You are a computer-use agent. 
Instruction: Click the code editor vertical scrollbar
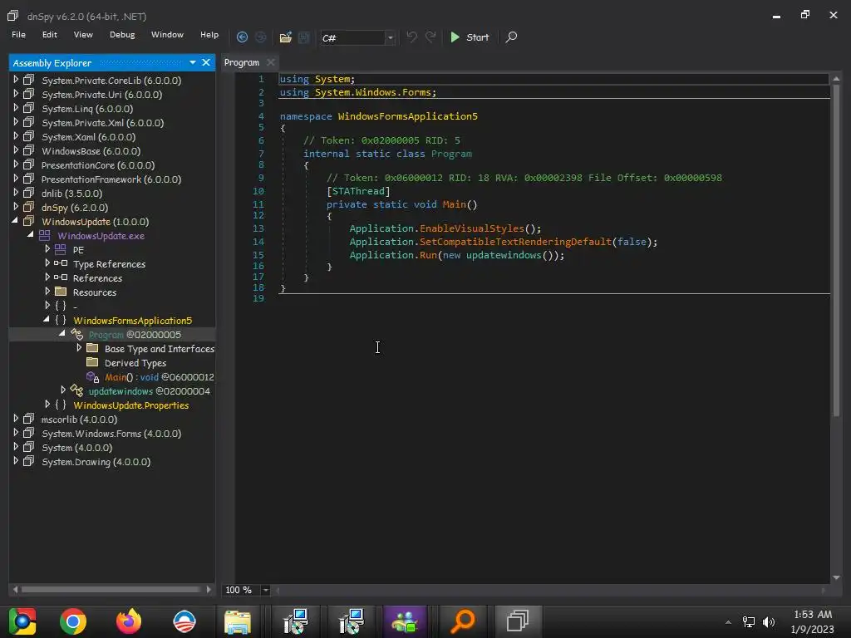point(836,249)
